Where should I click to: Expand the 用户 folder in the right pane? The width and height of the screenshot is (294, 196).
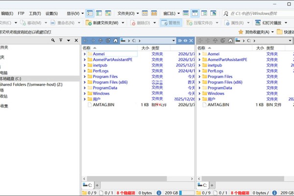tap(199, 99)
